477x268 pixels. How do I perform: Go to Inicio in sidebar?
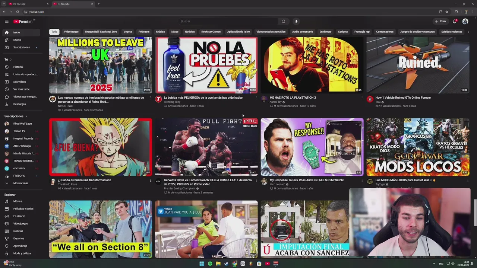[22, 32]
